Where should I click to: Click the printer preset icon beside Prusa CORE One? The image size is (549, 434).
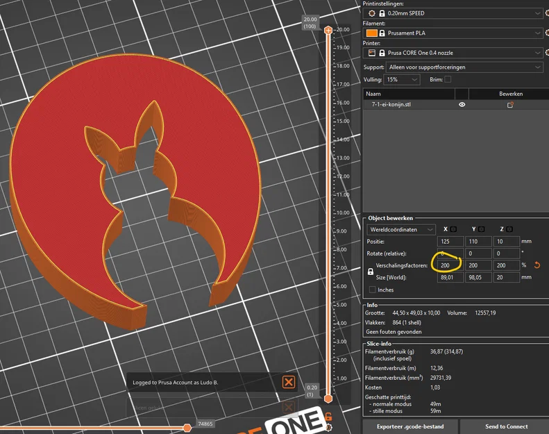(x=372, y=53)
